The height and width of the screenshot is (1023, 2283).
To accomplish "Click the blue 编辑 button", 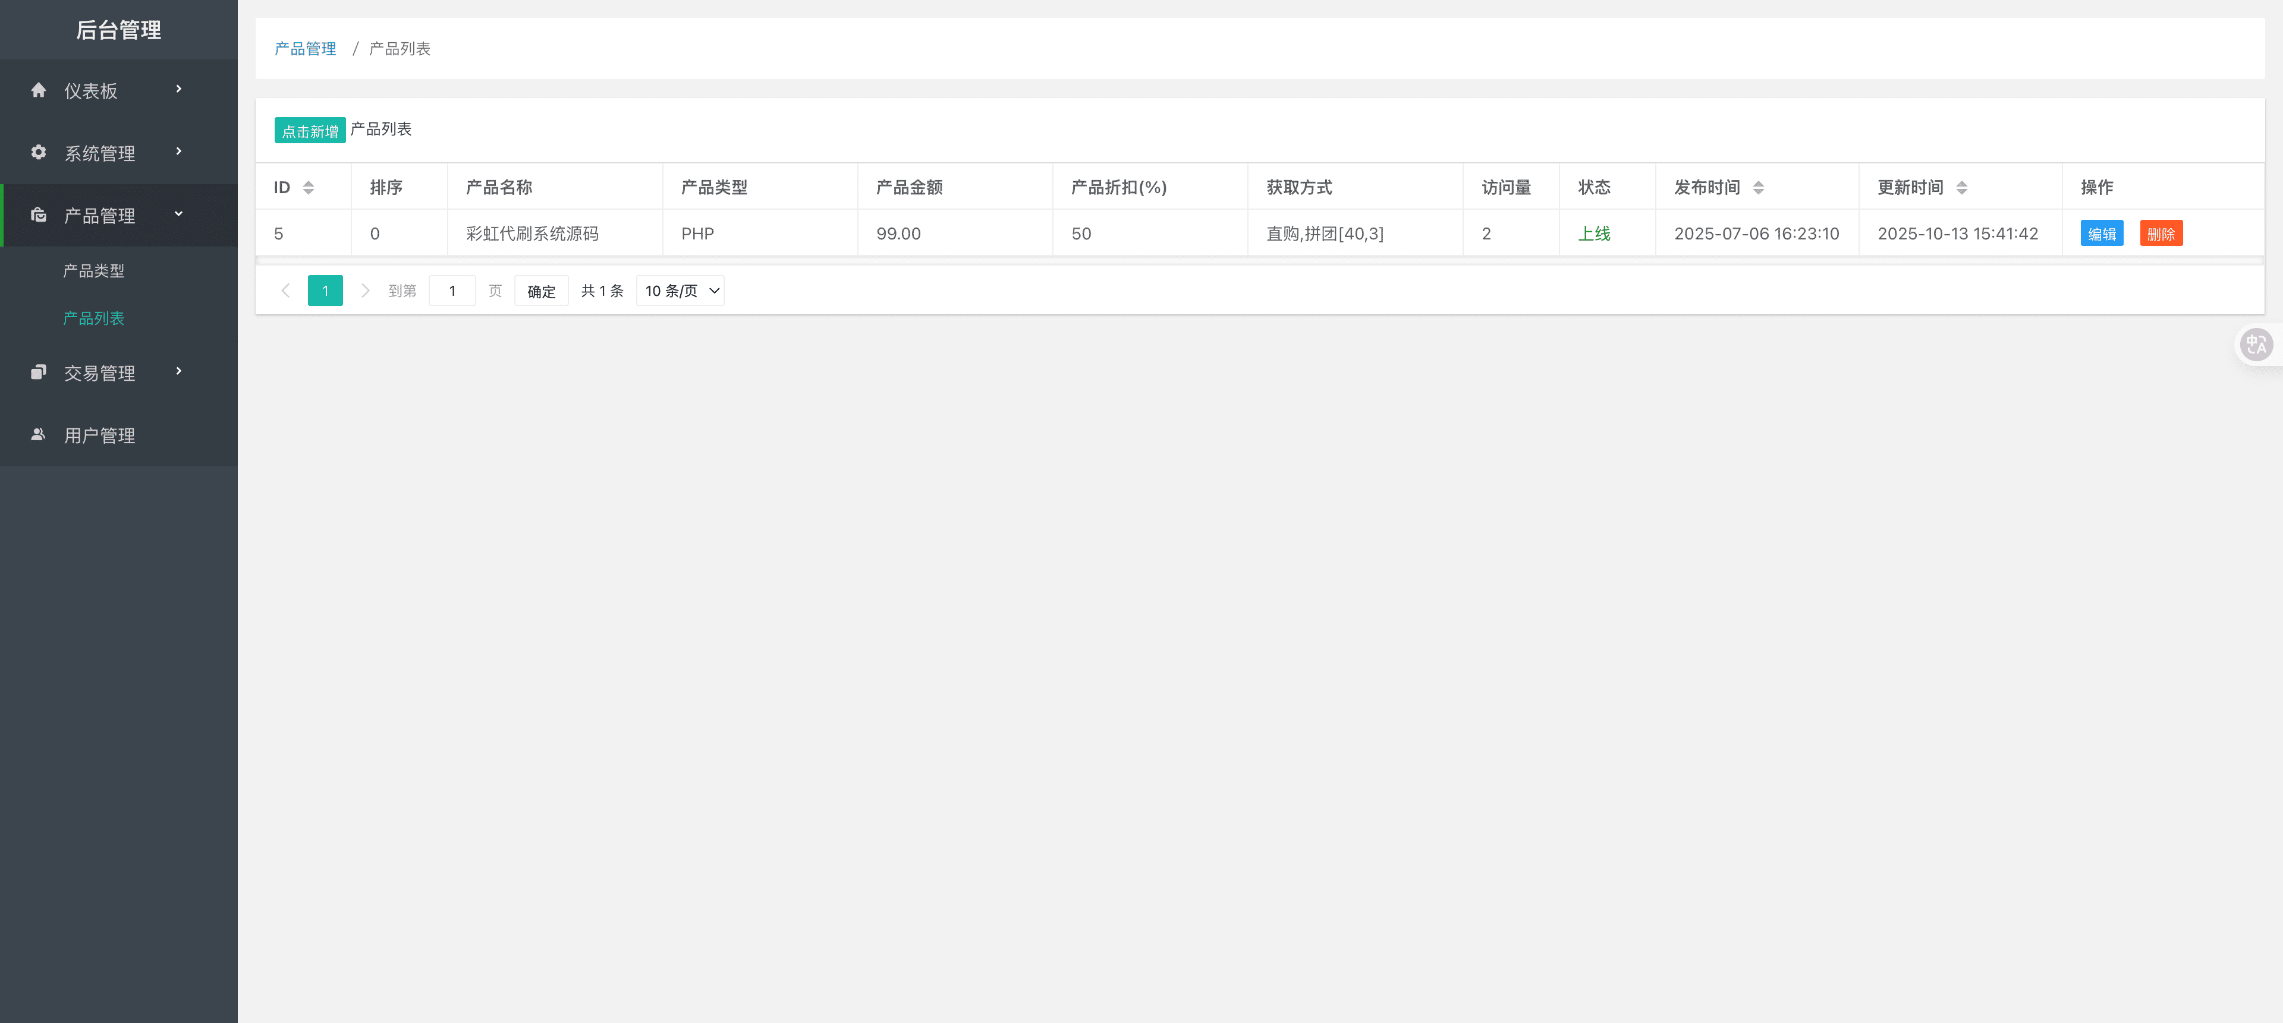I will (x=2101, y=234).
